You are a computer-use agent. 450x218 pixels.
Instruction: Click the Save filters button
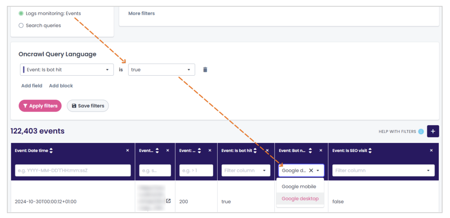click(88, 106)
